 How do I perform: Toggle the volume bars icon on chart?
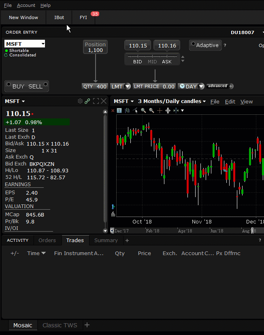click(x=113, y=214)
